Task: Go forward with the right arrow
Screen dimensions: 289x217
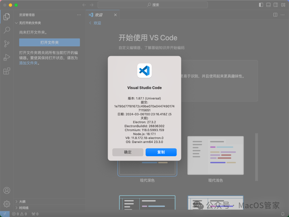Action: pos(92,5)
